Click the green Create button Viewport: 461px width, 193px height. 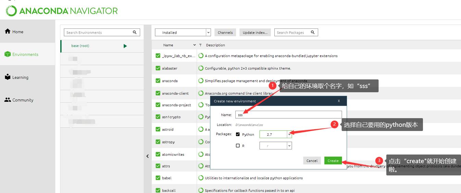pyautogui.click(x=333, y=161)
